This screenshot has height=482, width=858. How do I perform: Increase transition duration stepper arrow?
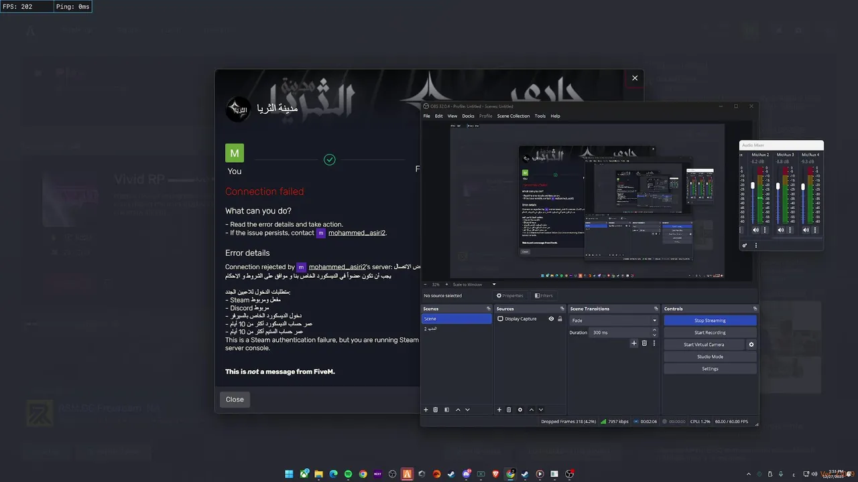coord(655,330)
